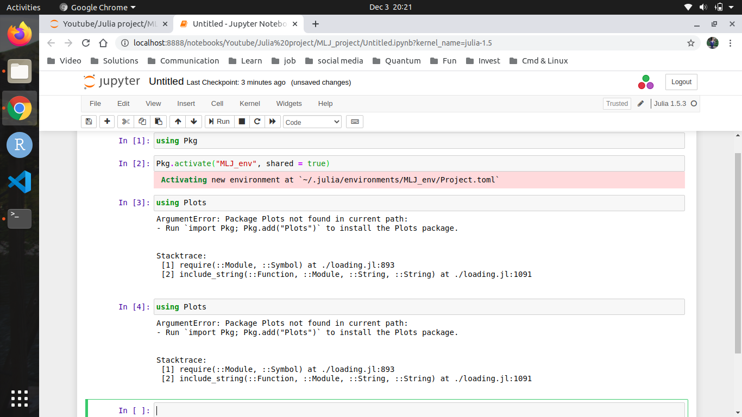Open the View menu

coord(153,103)
